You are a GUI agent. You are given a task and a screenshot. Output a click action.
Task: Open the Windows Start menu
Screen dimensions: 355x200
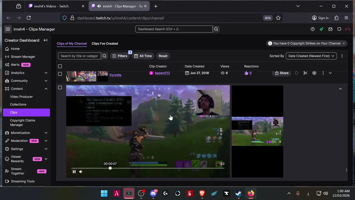(104, 193)
